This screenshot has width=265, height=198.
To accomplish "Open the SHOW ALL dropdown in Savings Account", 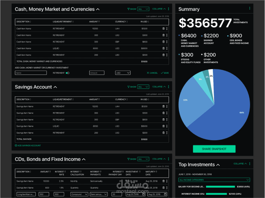I will tap(143, 87).
